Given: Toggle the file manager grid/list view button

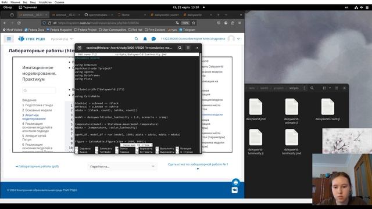Looking at the screenshot, I should click(x=324, y=88).
